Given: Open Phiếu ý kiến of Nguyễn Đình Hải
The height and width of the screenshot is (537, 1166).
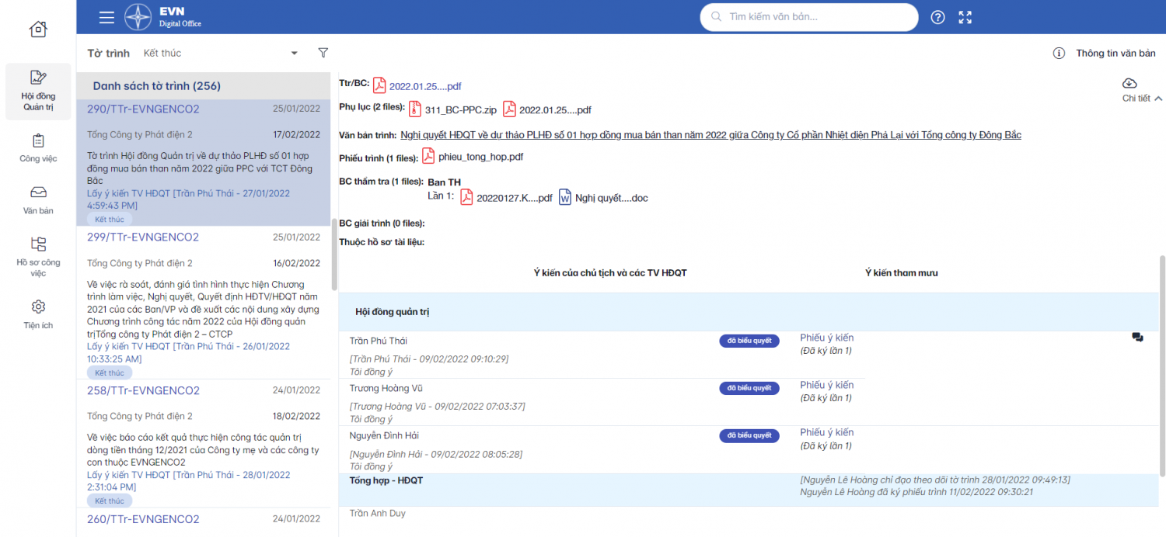Looking at the screenshot, I should [x=826, y=432].
